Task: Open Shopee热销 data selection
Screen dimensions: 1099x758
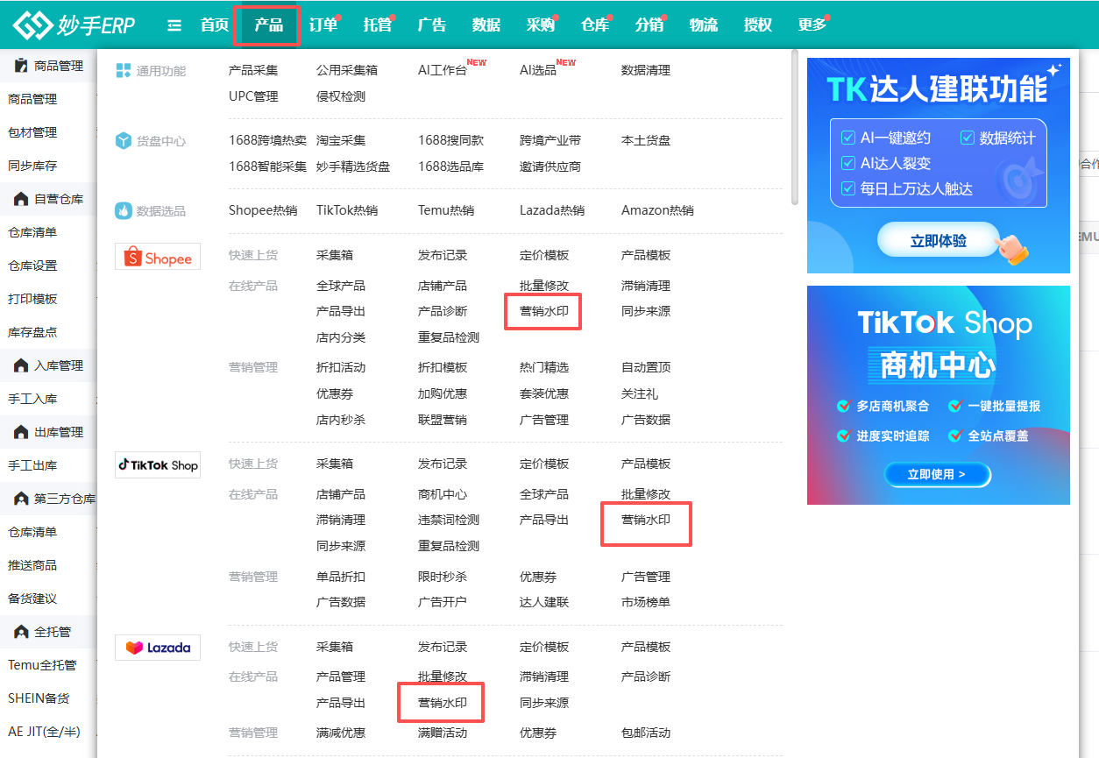Action: coord(263,210)
